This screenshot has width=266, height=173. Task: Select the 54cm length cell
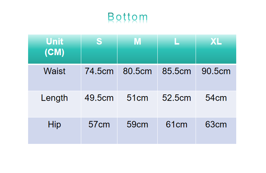click(x=216, y=98)
